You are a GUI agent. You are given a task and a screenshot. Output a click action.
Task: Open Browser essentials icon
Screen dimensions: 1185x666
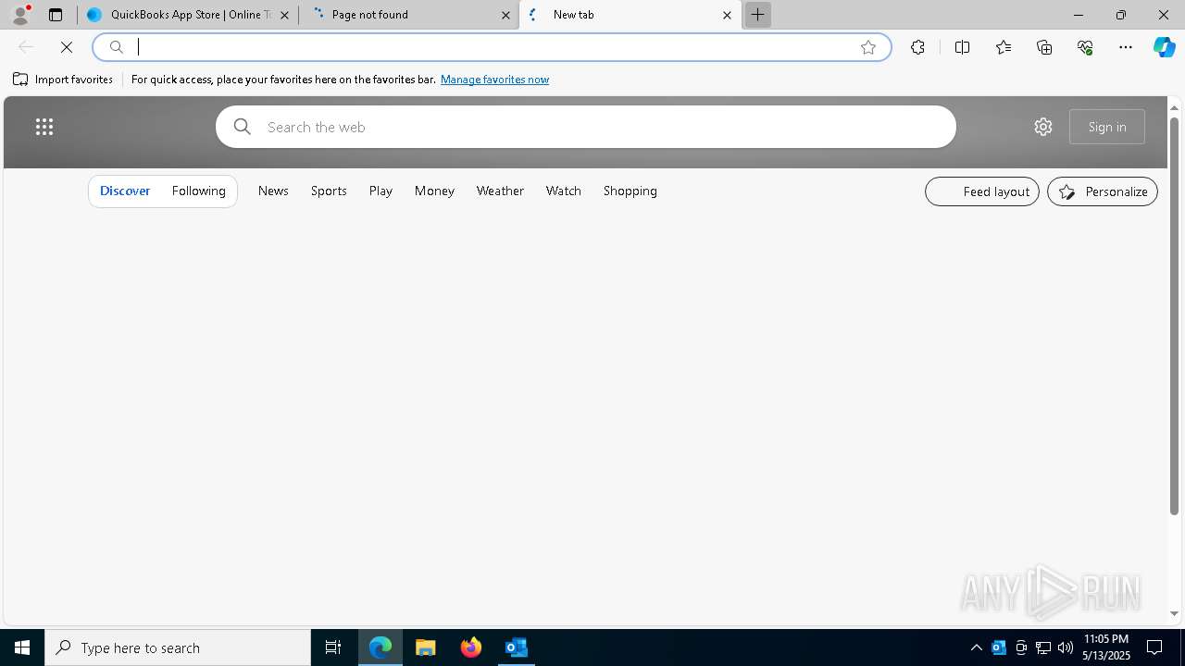click(1085, 47)
